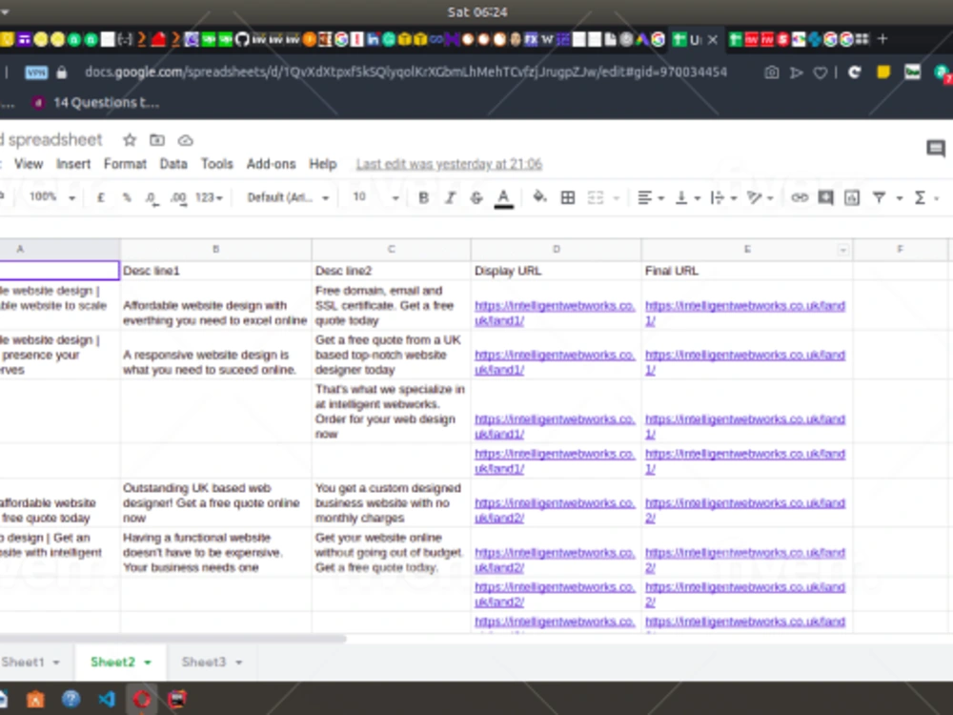Open text rotation options
The width and height of the screenshot is (953, 715).
click(x=760, y=197)
